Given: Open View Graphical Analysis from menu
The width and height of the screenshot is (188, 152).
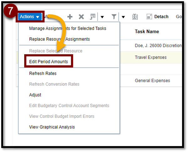Looking at the screenshot, I should (52, 127).
